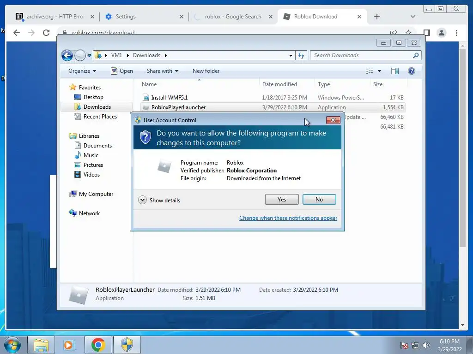Reload the Chrome page
Image resolution: width=473 pixels, height=354 pixels.
(46, 33)
